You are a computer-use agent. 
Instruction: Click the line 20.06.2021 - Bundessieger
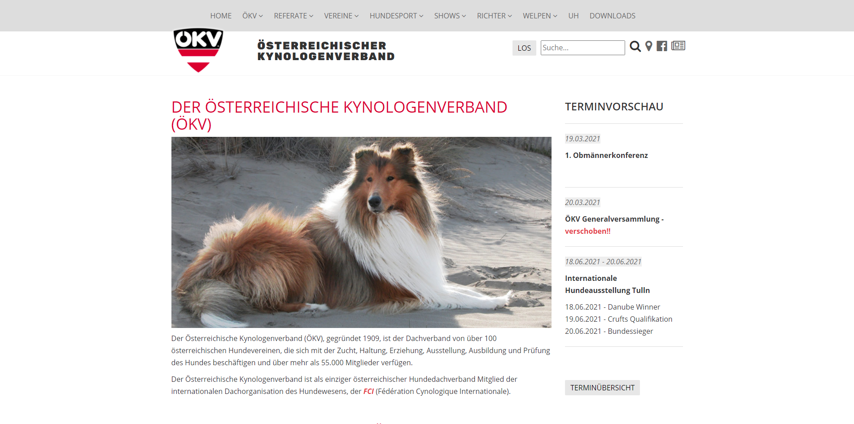609,331
